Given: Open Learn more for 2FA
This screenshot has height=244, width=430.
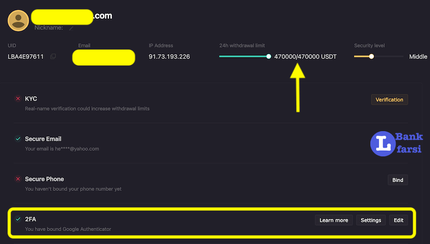Looking at the screenshot, I should 334,220.
